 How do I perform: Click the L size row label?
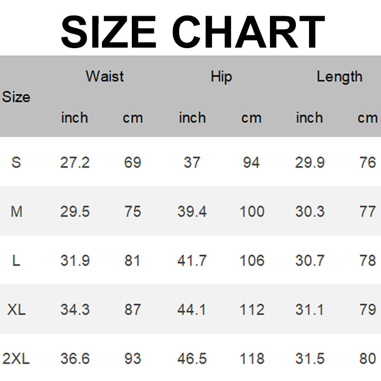point(16,261)
